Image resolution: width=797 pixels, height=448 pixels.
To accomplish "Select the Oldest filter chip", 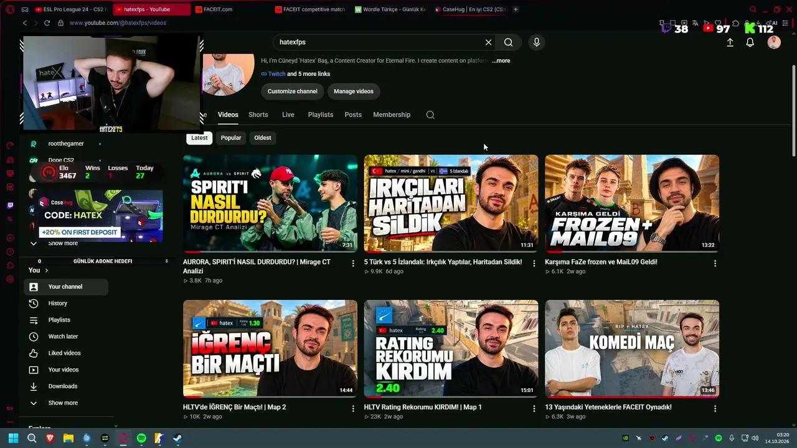I will pos(263,138).
